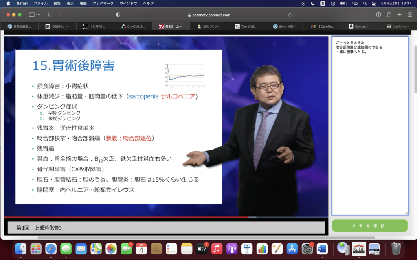The height and width of the screenshot is (260, 417).
Task: Click the メモを保存 button
Action: pyautogui.click(x=369, y=225)
